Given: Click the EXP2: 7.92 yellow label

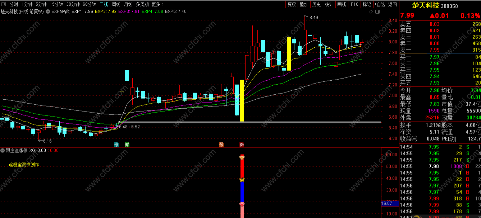Looking at the screenshot, I should point(106,11).
